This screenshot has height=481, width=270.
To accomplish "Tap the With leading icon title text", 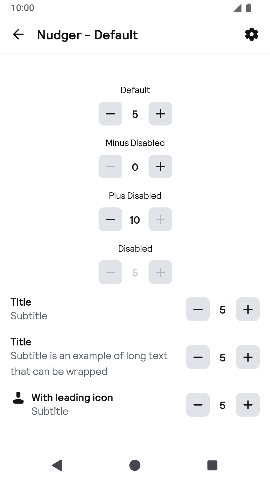I will 72,398.
